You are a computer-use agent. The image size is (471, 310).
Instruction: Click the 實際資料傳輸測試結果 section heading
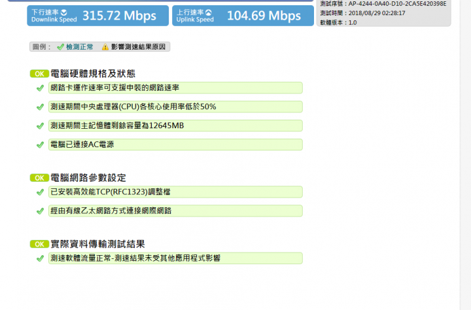click(x=97, y=244)
